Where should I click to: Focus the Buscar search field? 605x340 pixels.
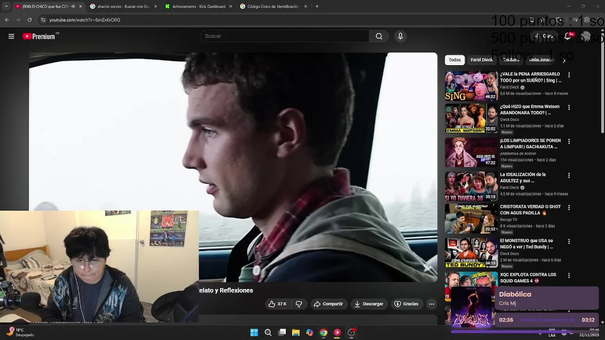[x=285, y=36]
